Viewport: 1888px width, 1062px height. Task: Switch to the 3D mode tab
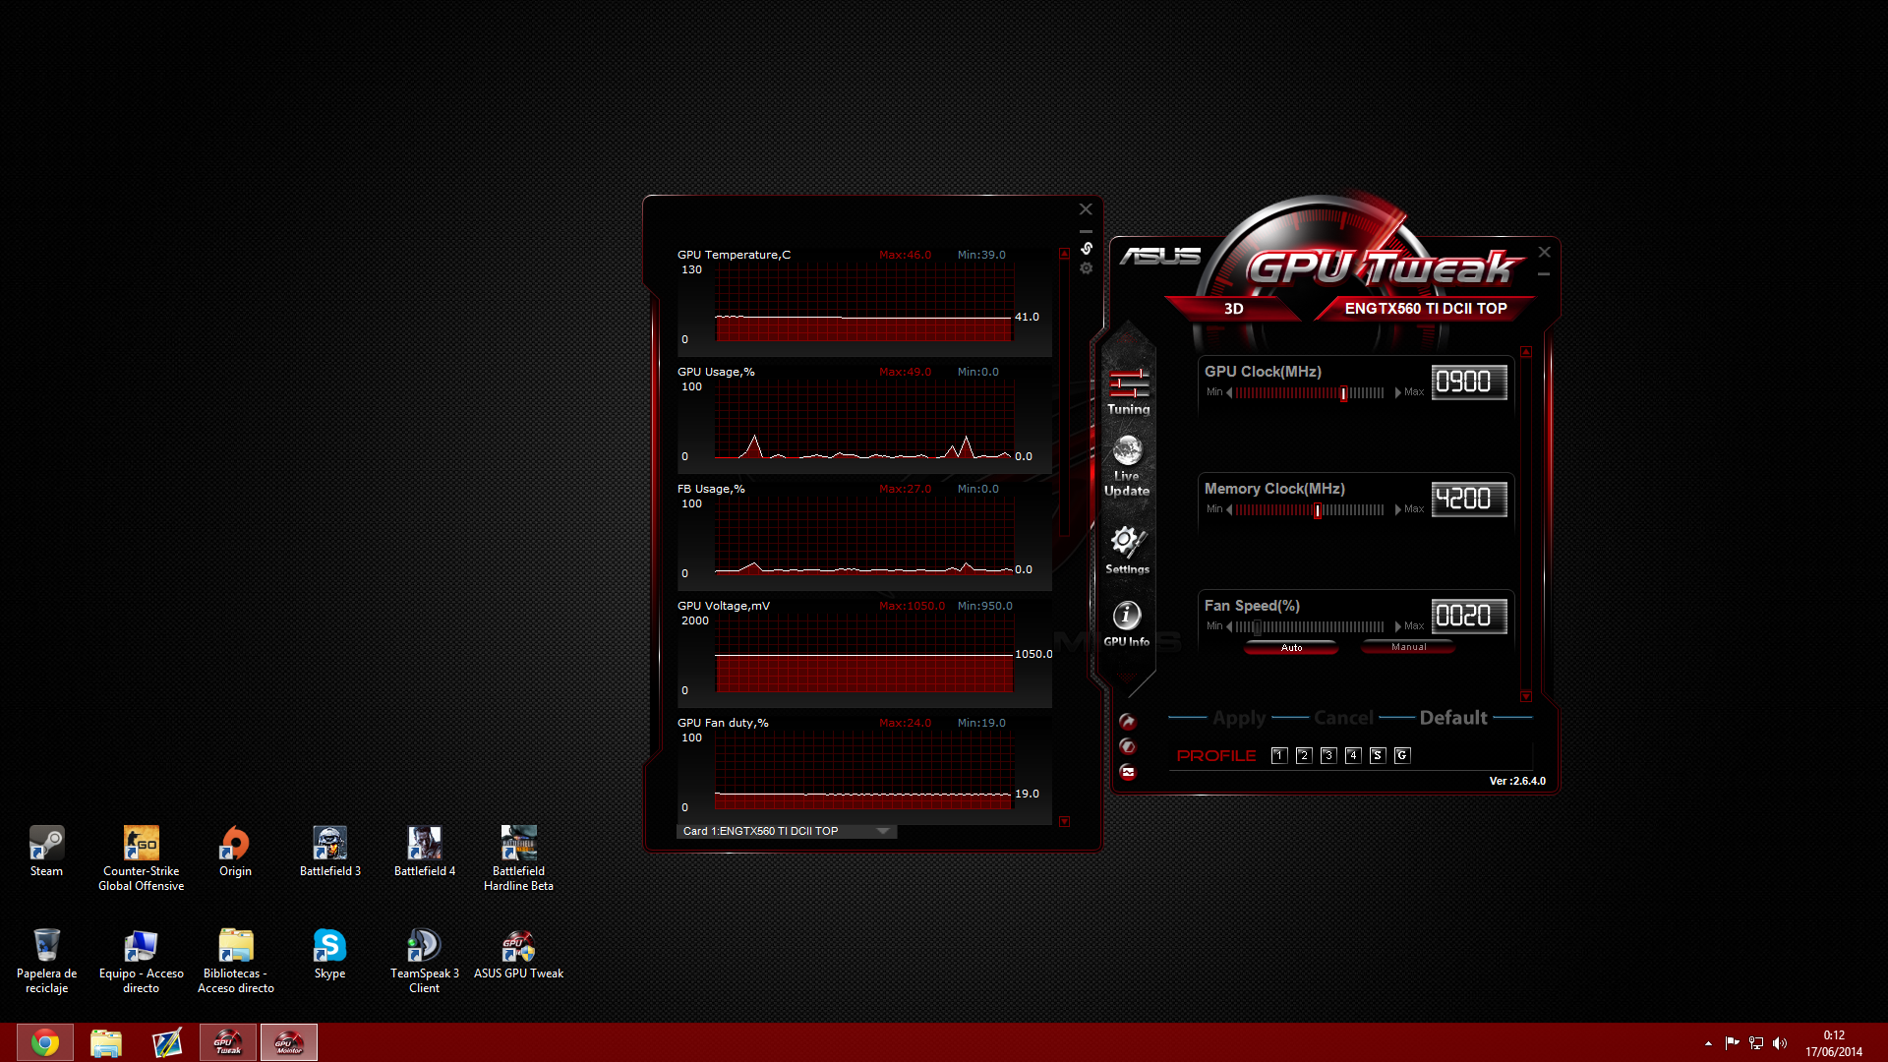[x=1234, y=309]
